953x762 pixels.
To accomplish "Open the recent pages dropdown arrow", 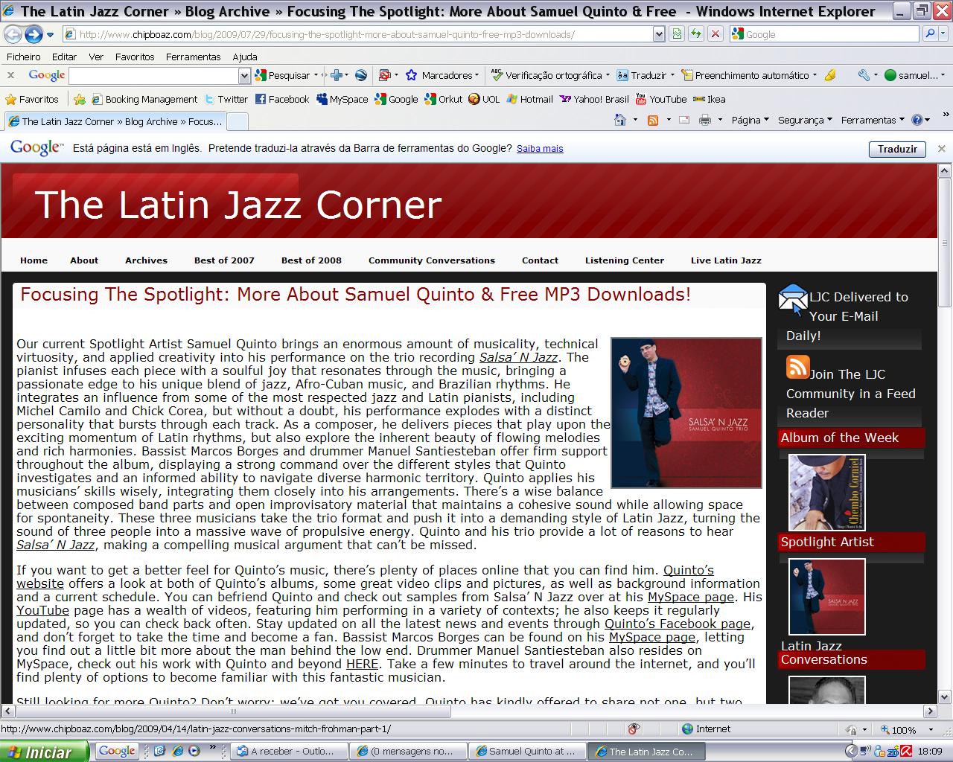I will point(50,35).
